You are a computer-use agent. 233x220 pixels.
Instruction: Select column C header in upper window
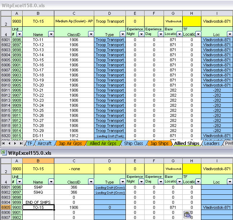click(x=74, y=13)
